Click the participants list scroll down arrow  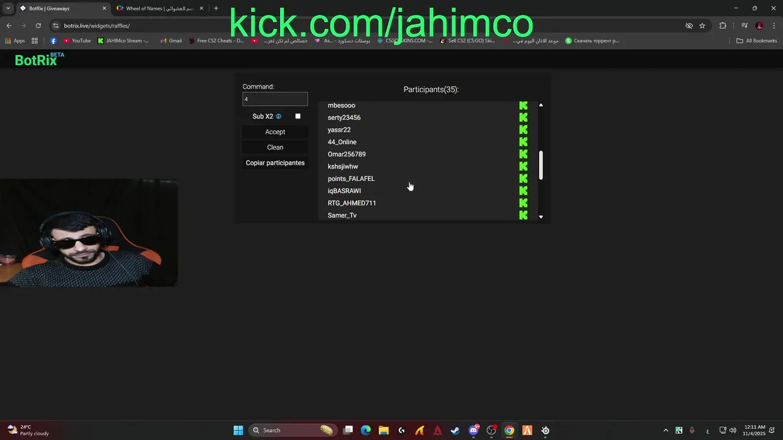541,217
